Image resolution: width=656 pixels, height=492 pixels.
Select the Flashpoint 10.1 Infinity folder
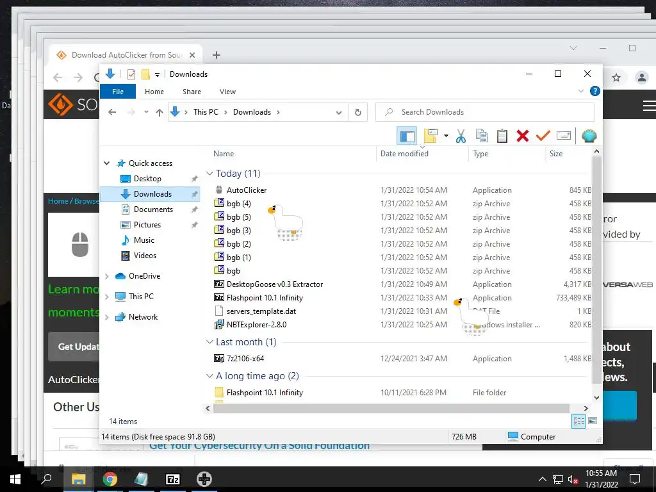pyautogui.click(x=265, y=393)
